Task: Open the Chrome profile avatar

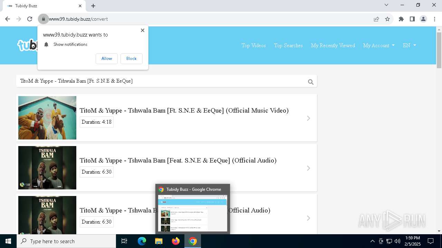Action: click(x=423, y=19)
